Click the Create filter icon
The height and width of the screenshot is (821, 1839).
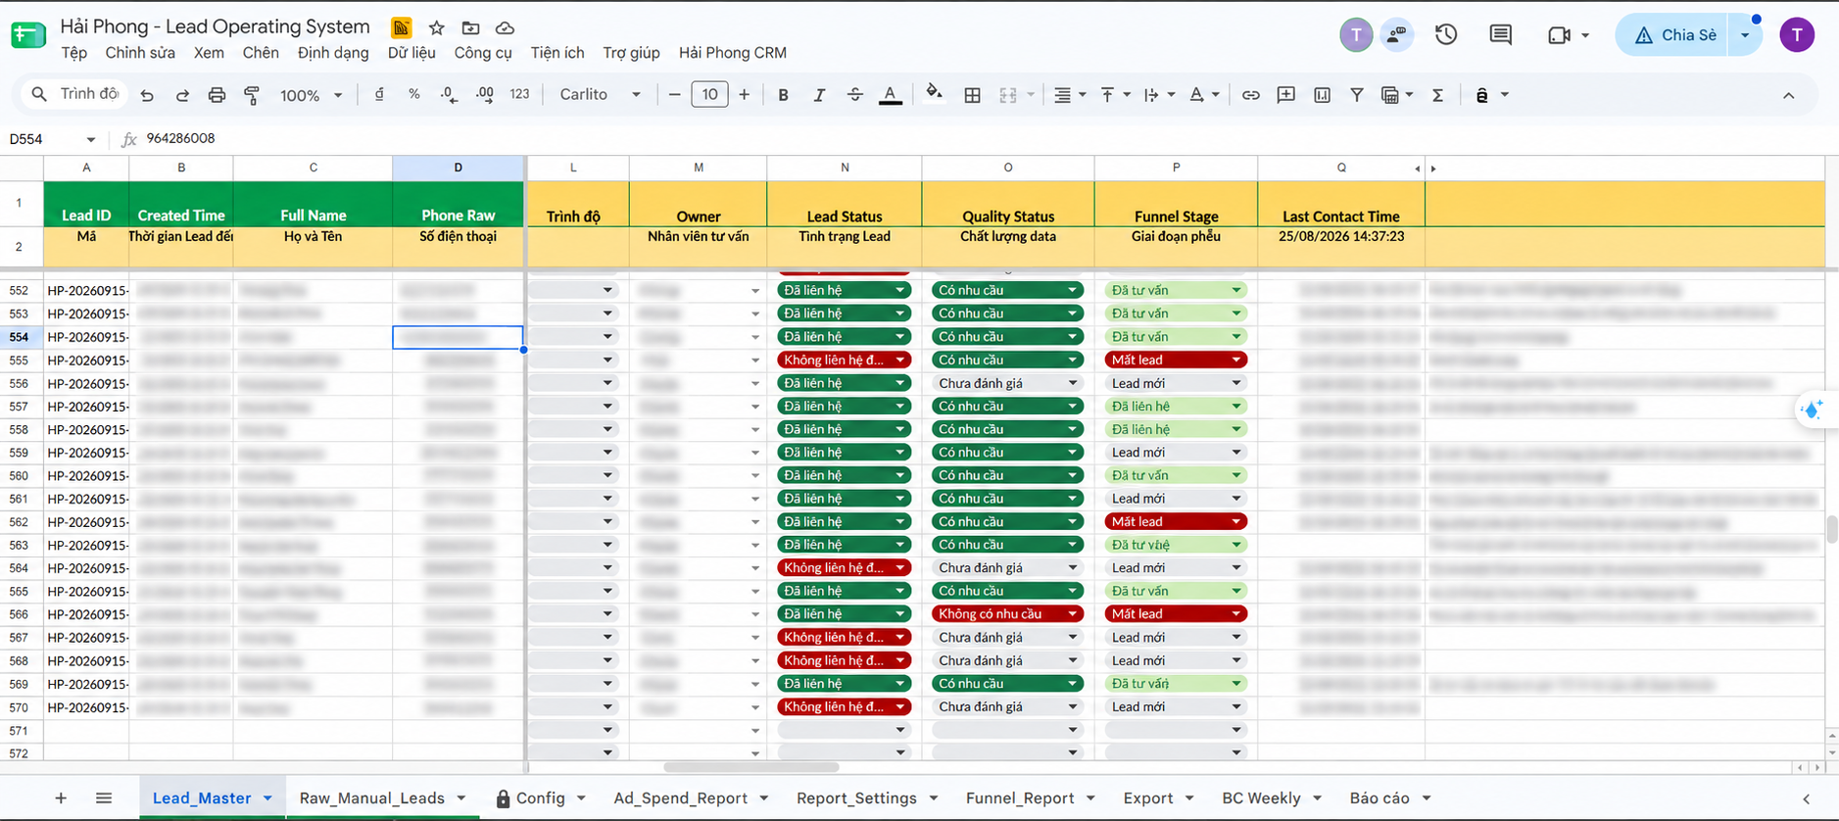pos(1357,95)
